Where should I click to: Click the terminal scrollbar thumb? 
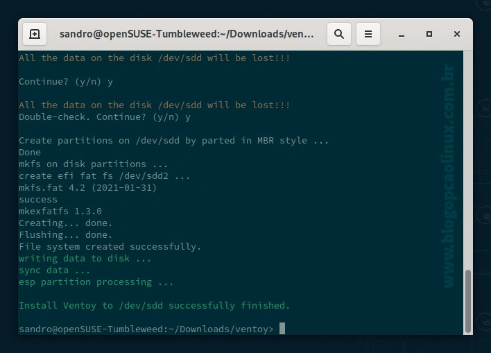(x=468, y=301)
